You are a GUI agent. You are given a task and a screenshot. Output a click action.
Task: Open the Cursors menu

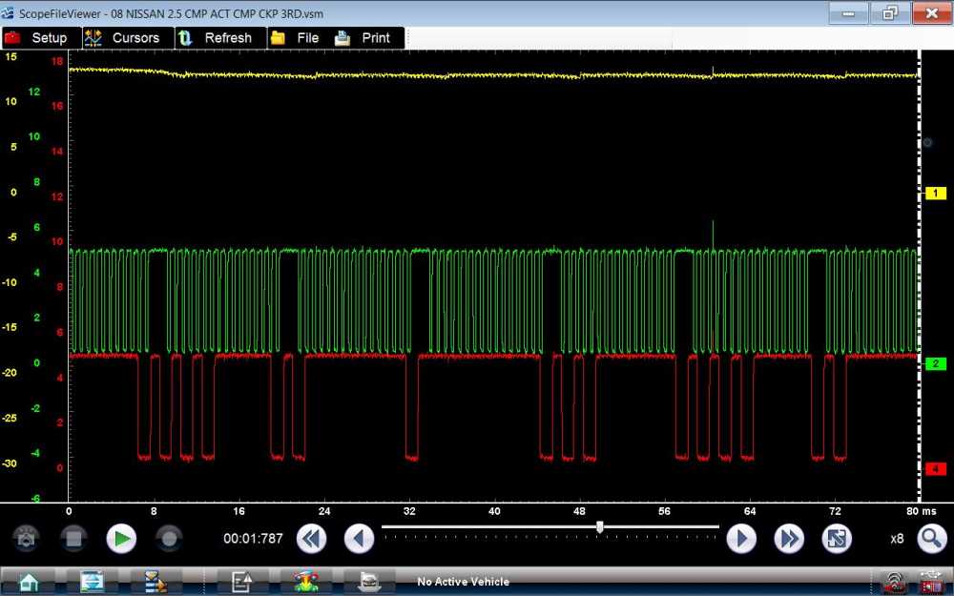click(122, 38)
